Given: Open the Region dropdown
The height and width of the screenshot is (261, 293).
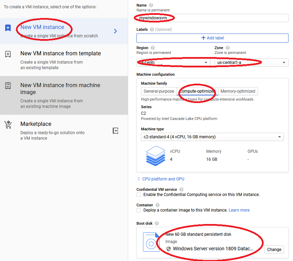Looking at the screenshot, I should (173, 63).
